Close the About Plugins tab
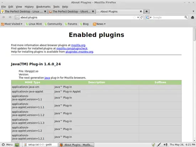 tap(141, 11)
